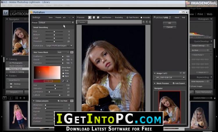The width and height of the screenshot is (218, 132).
Task: Click the Cancel button
Action: (169, 27)
